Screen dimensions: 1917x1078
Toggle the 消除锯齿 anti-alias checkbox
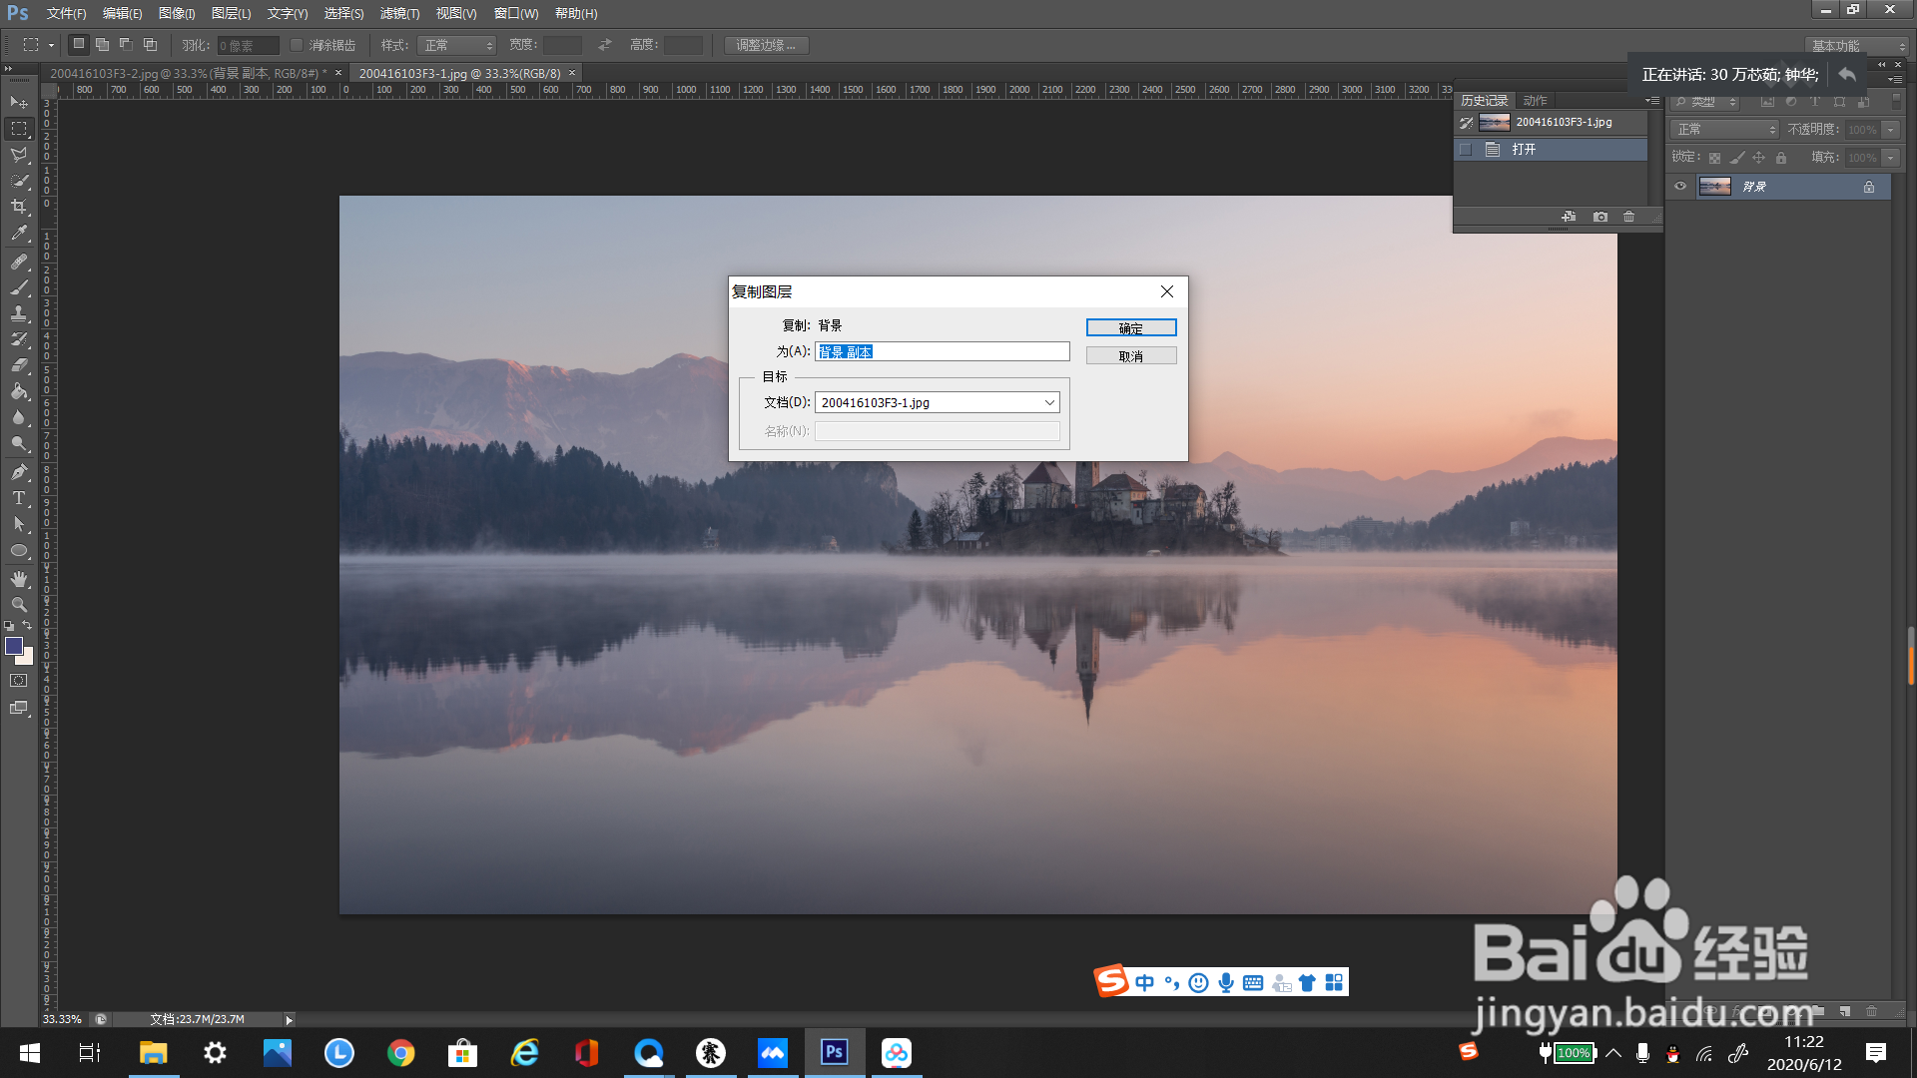pos(297,45)
